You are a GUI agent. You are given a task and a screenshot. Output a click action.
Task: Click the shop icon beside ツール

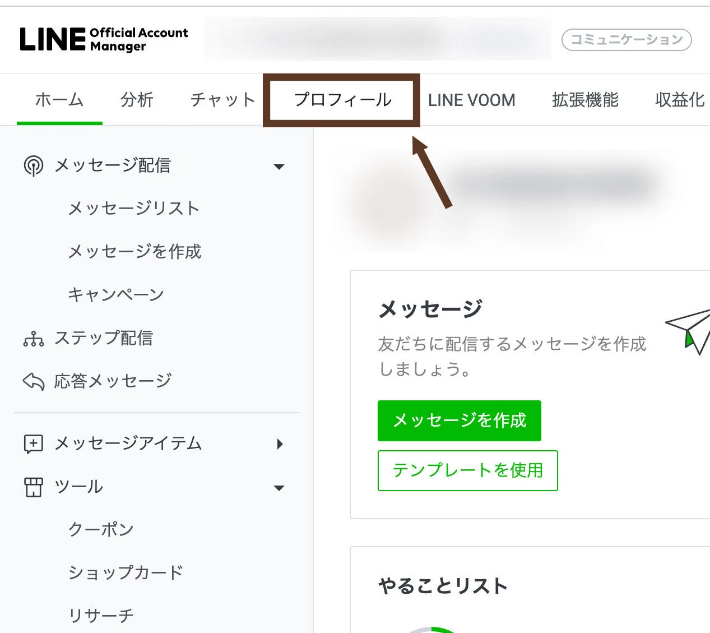pyautogui.click(x=34, y=487)
